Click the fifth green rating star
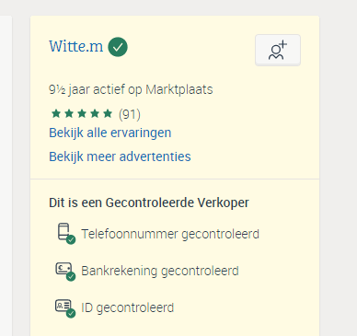Image resolution: width=357 pixels, height=336 pixels. click(x=108, y=113)
